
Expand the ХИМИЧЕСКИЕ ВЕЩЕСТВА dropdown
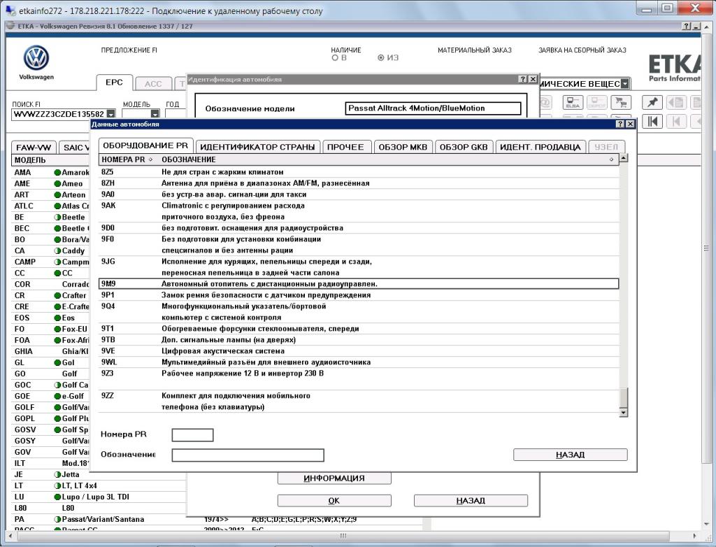(624, 84)
